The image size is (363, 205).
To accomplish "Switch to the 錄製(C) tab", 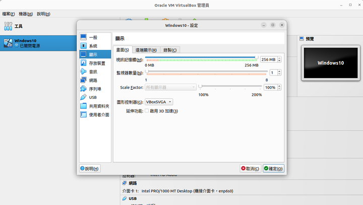I will [170, 50].
